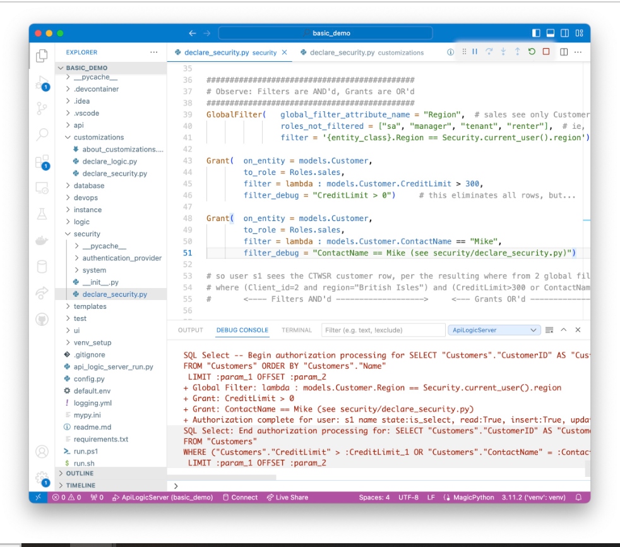Click Live Share in the status bar
This screenshot has height=547, width=620.
tap(287, 497)
